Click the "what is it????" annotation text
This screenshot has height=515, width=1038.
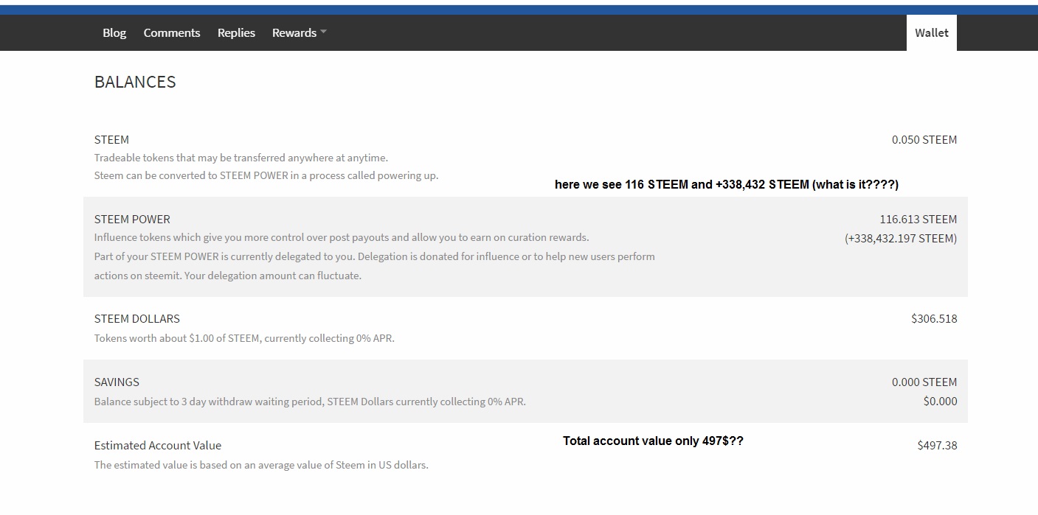854,185
